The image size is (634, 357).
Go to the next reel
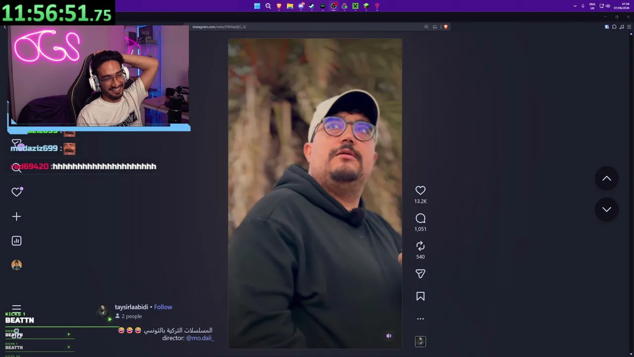(607, 209)
